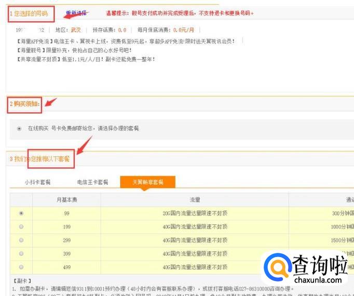Open the 天翼畅享套餐 tab

click(x=148, y=182)
